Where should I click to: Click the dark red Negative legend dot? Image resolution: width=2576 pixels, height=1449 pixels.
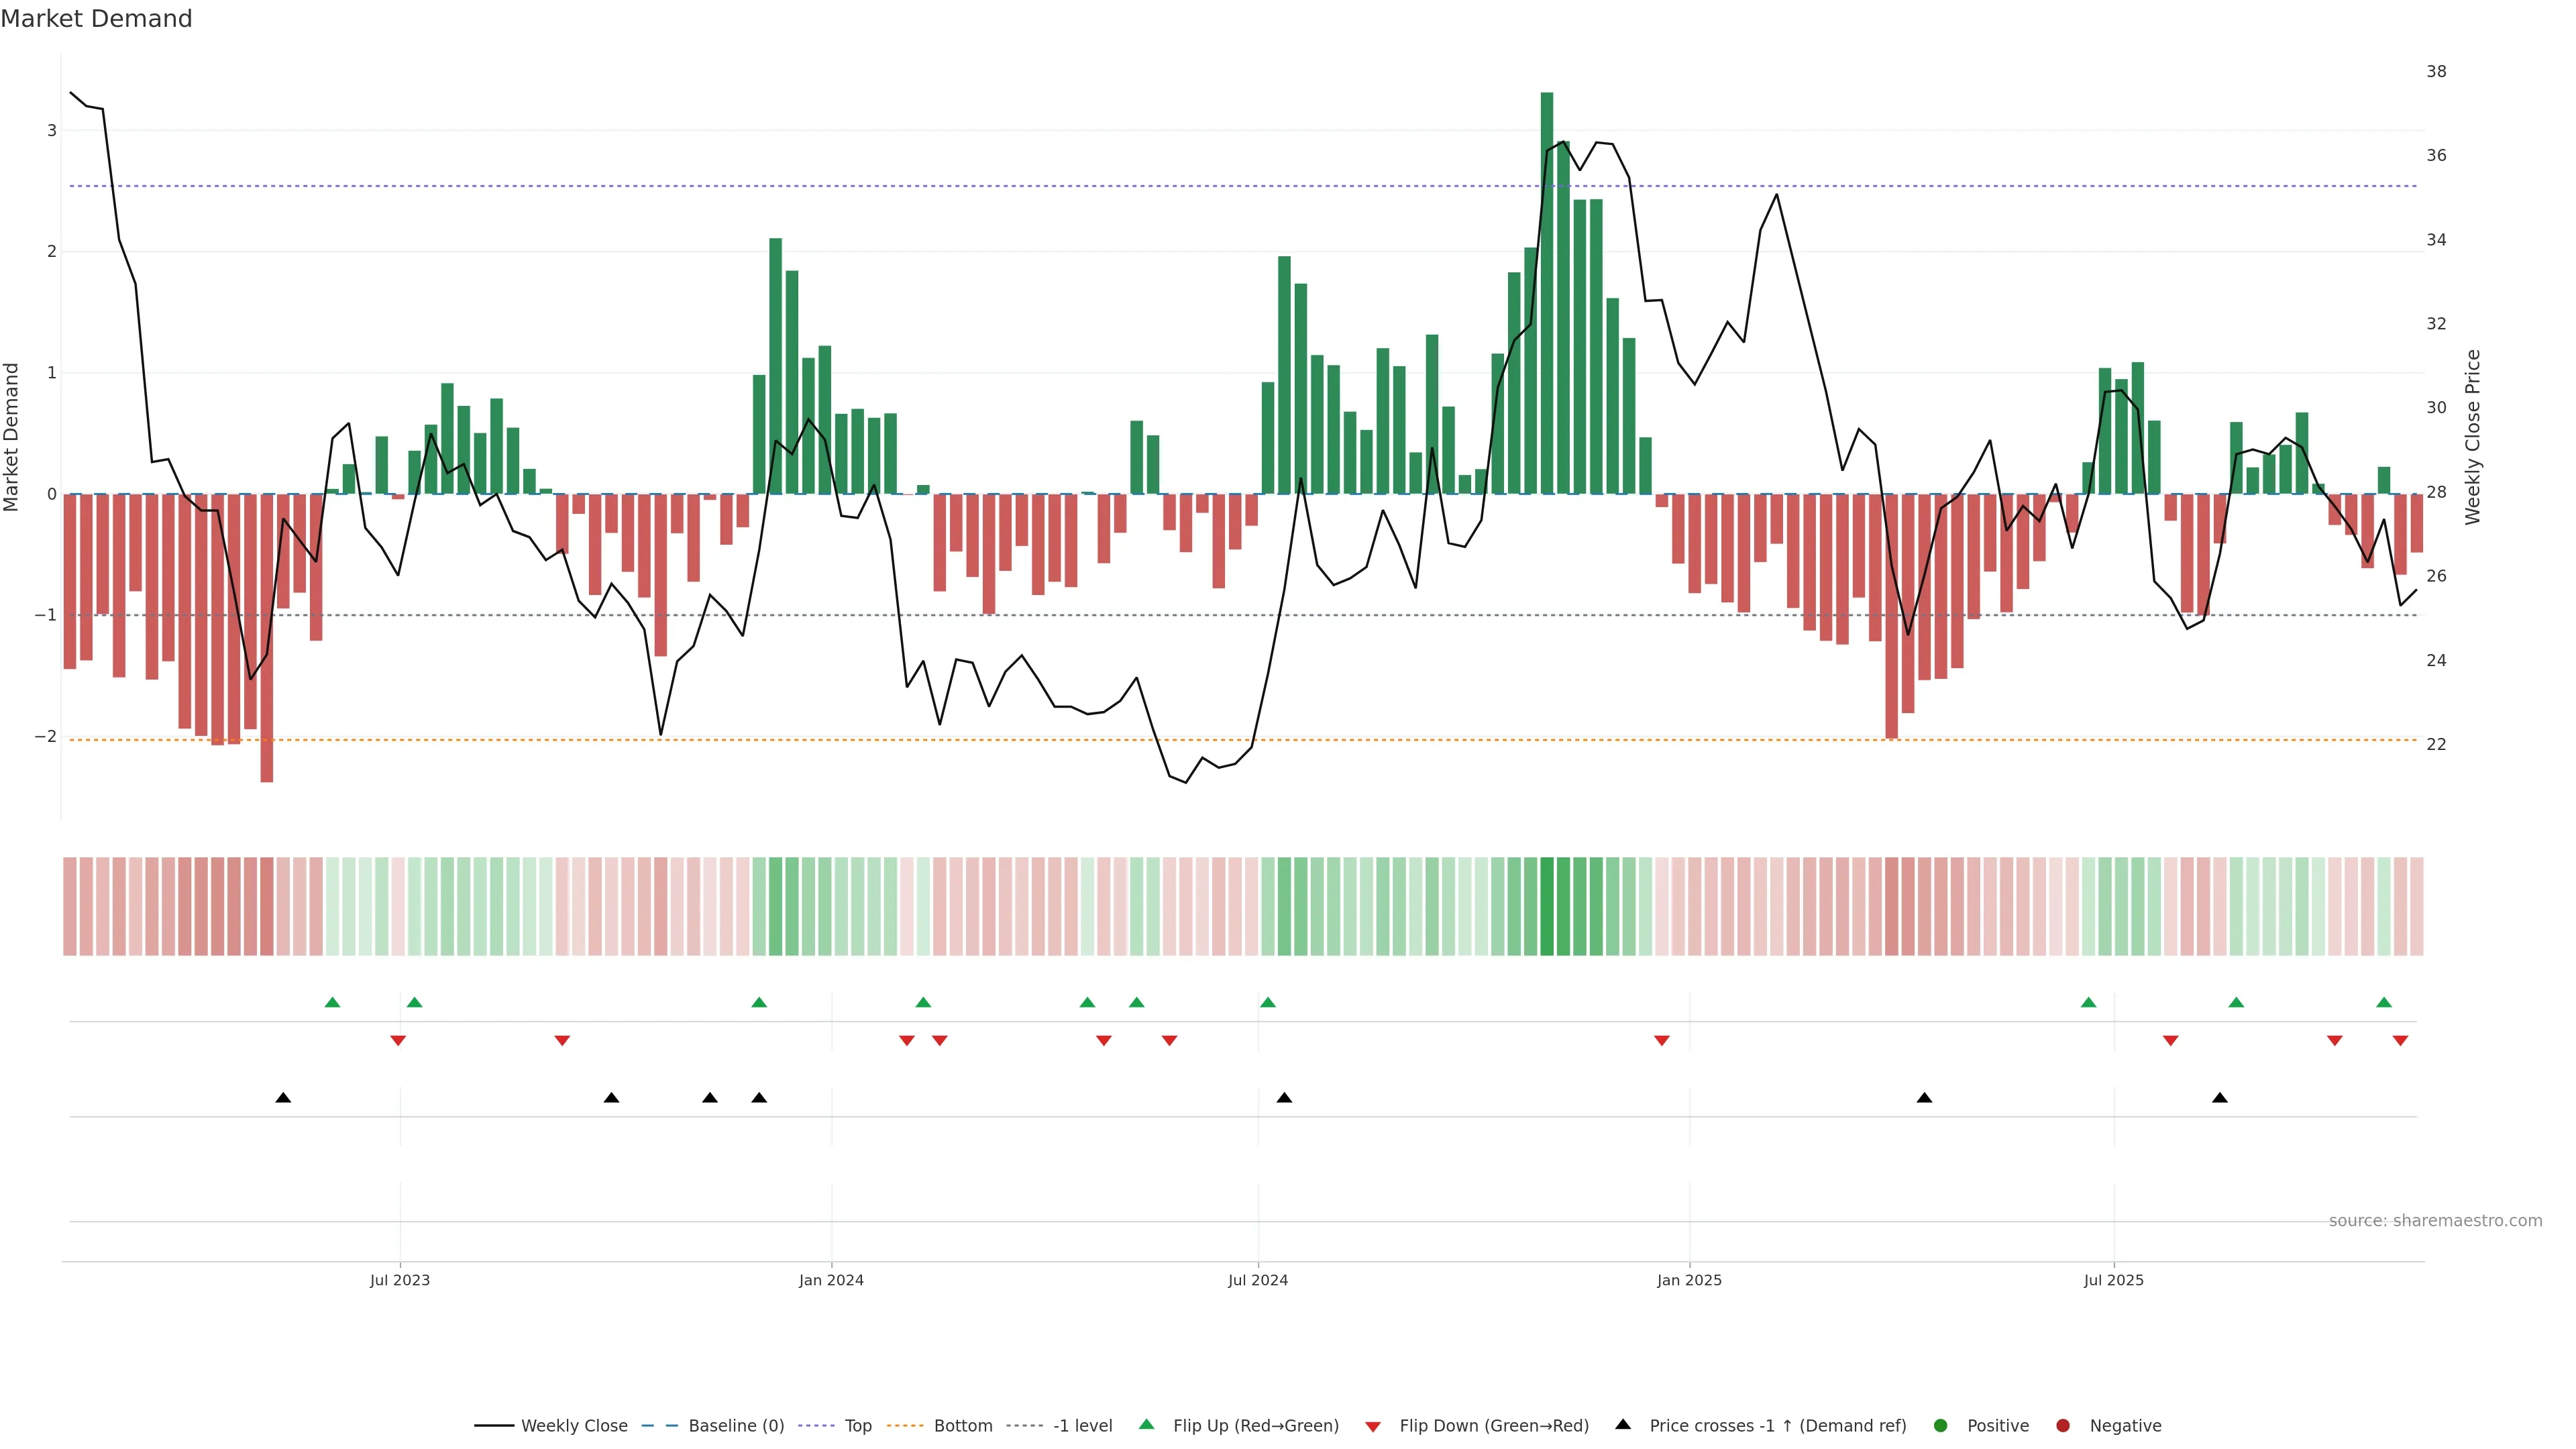2063,1425
